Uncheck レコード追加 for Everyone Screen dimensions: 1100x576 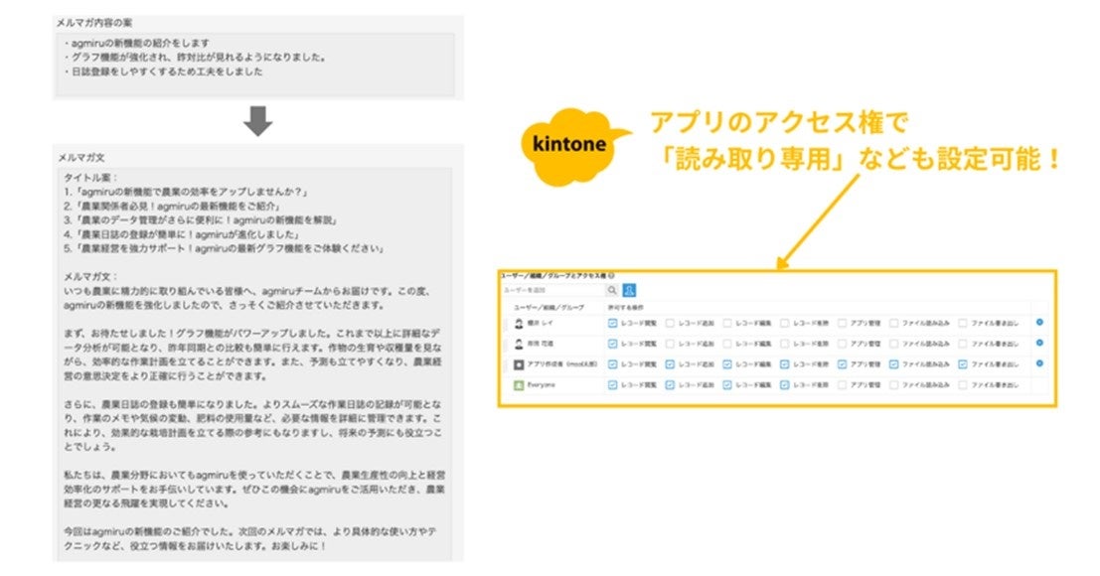[x=670, y=384]
